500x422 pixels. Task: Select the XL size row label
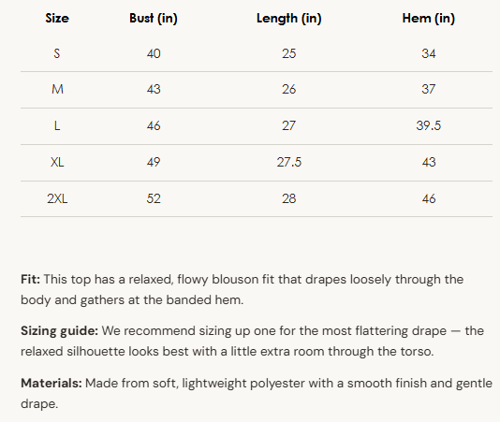point(57,162)
